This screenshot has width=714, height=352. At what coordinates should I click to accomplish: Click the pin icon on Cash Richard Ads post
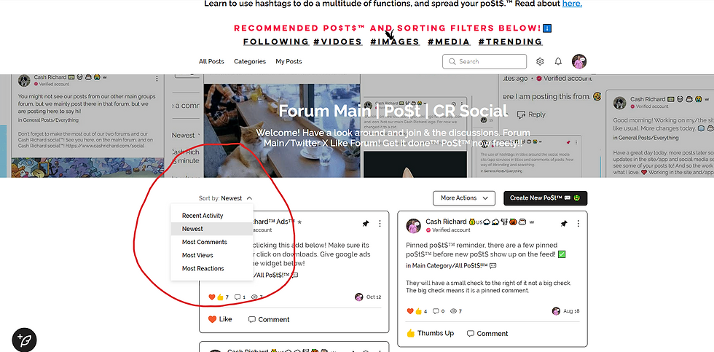[365, 224]
